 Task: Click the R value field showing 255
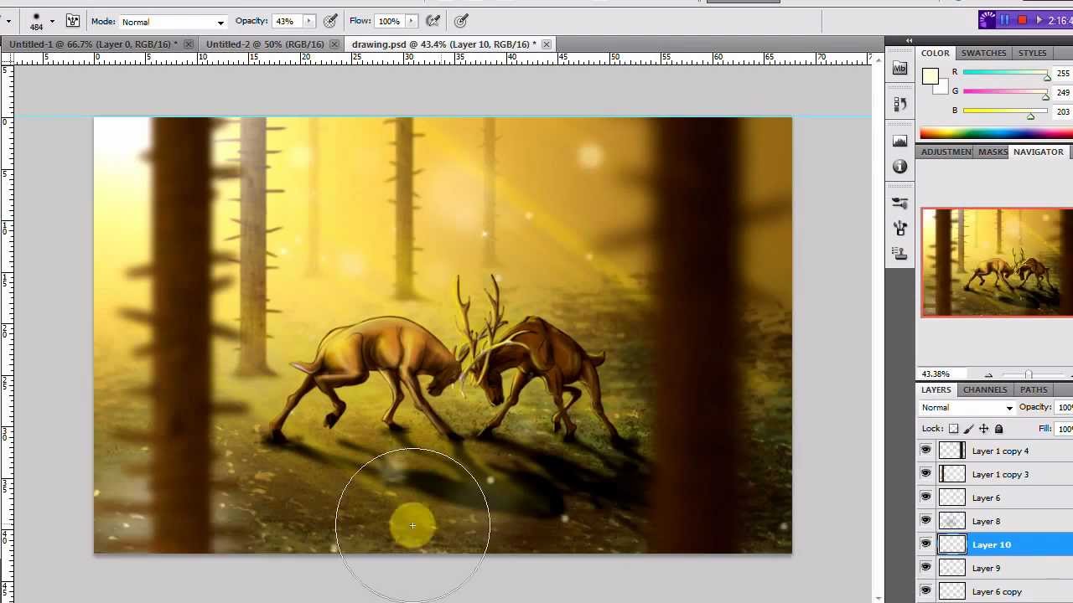coord(1063,73)
